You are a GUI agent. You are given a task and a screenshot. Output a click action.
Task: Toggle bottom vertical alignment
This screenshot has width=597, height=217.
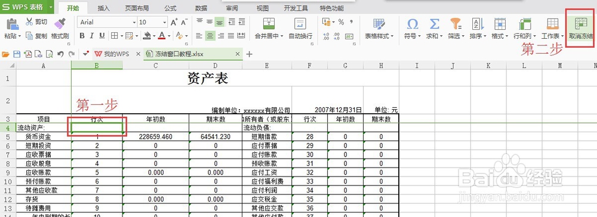pyautogui.click(x=220, y=22)
